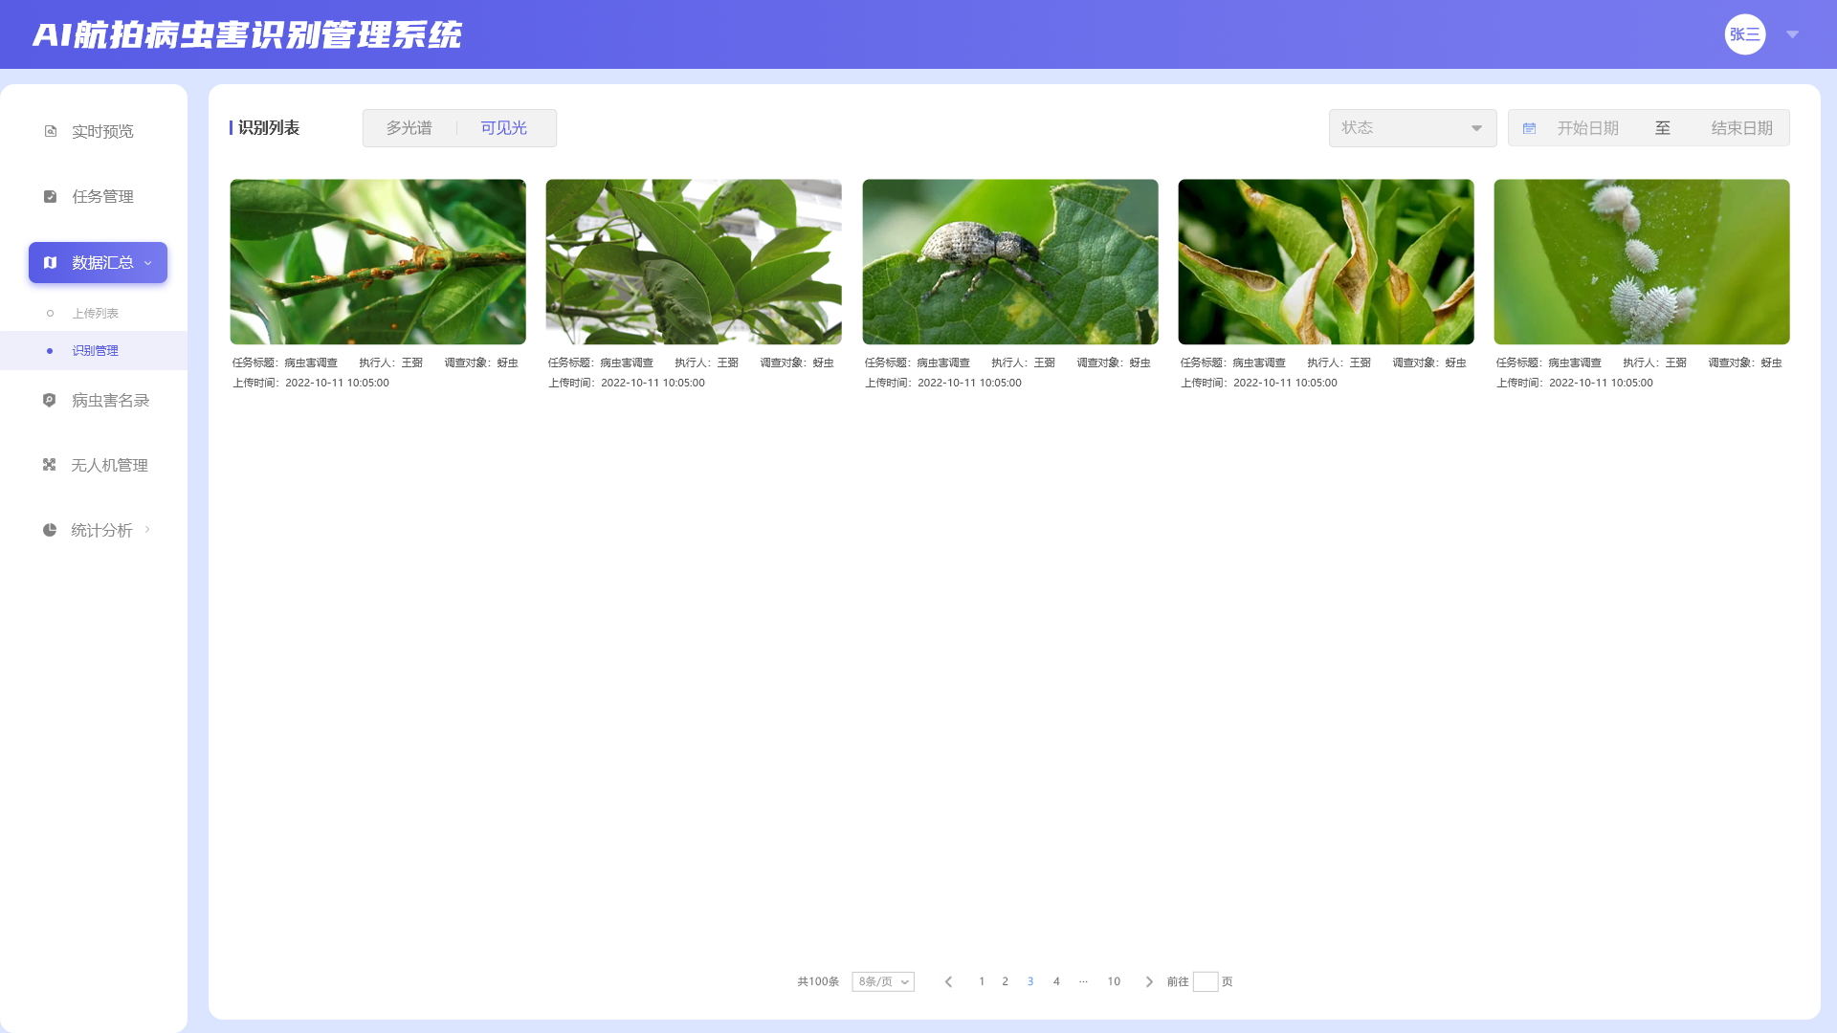Click the AI航拍病虫害识别管理系统 title

pos(247,34)
